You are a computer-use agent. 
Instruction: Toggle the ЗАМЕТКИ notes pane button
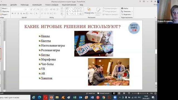(x=90, y=93)
